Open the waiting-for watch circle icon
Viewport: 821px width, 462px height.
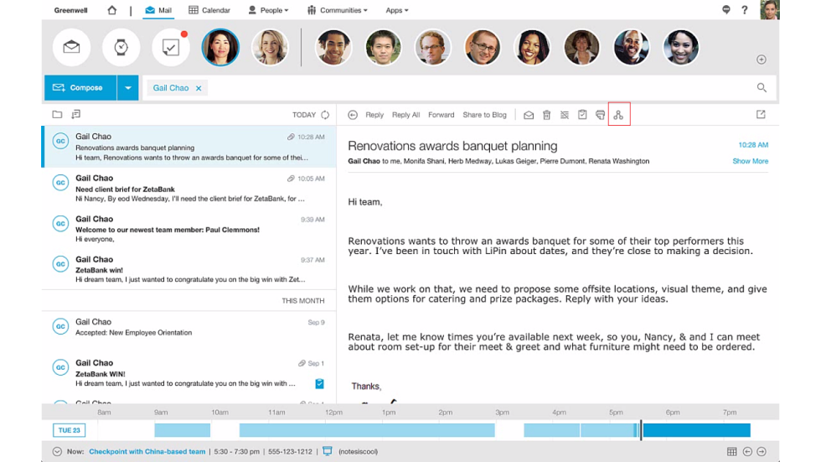(x=121, y=47)
